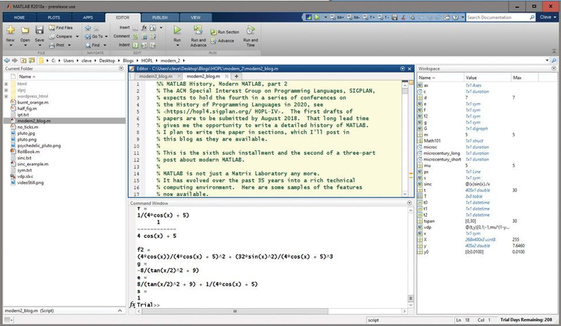Select burnt_orange.m in Current Folder

33,102
